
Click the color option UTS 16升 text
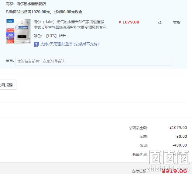pyautogui.click(x=57, y=36)
